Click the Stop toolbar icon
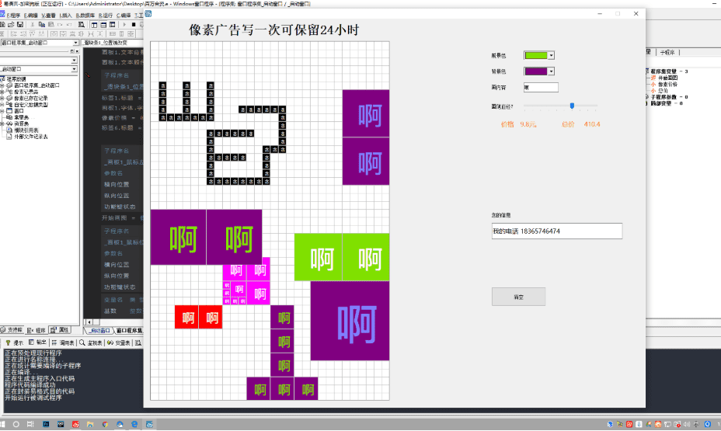 coord(134,25)
